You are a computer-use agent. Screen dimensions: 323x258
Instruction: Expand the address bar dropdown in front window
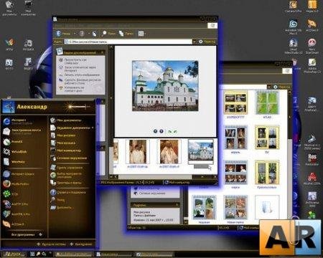[195, 42]
